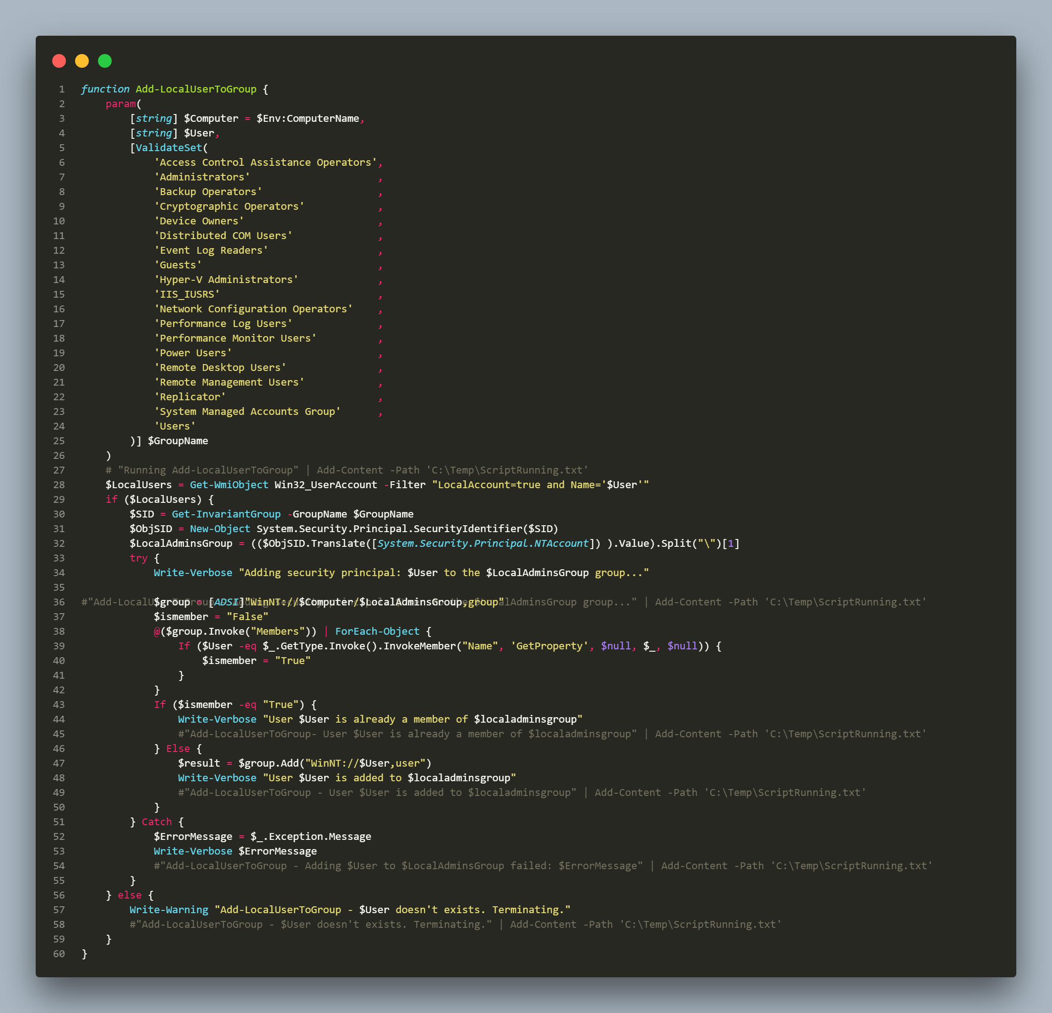The width and height of the screenshot is (1052, 1013).
Task: Click the green maximize window dot
Action: pos(105,61)
